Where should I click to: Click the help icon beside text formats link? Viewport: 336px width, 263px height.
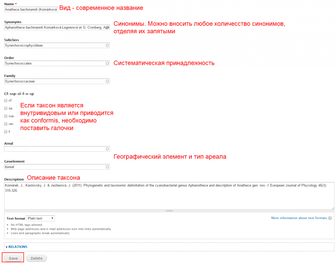point(330,218)
